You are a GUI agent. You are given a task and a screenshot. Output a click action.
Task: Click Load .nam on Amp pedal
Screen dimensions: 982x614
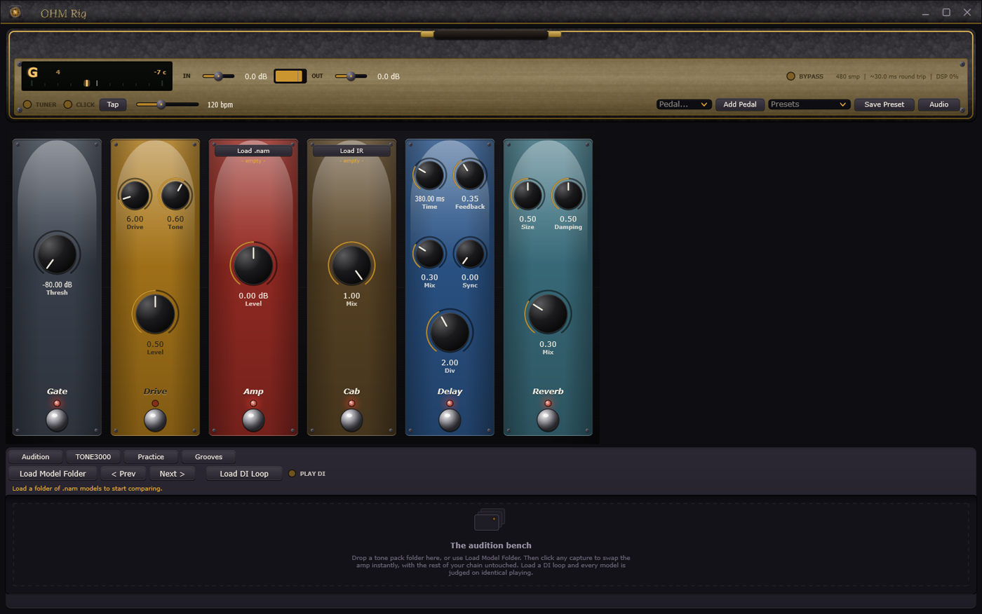point(253,151)
